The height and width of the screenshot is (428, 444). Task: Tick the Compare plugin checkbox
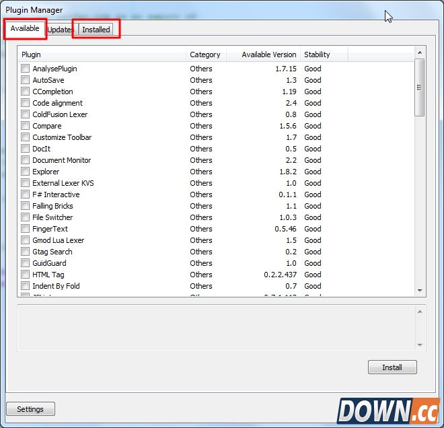pyautogui.click(x=26, y=126)
